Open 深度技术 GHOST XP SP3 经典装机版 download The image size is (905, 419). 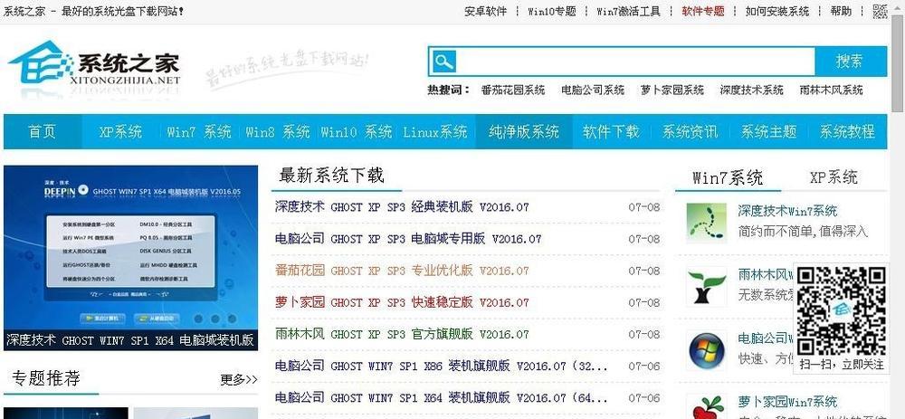coord(402,207)
